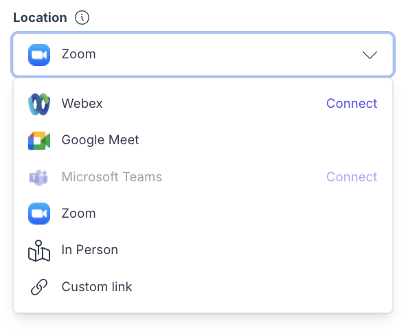This screenshot has width=408, height=331.
Task: Click the Zoom icon in the selected field
Action: click(x=39, y=55)
